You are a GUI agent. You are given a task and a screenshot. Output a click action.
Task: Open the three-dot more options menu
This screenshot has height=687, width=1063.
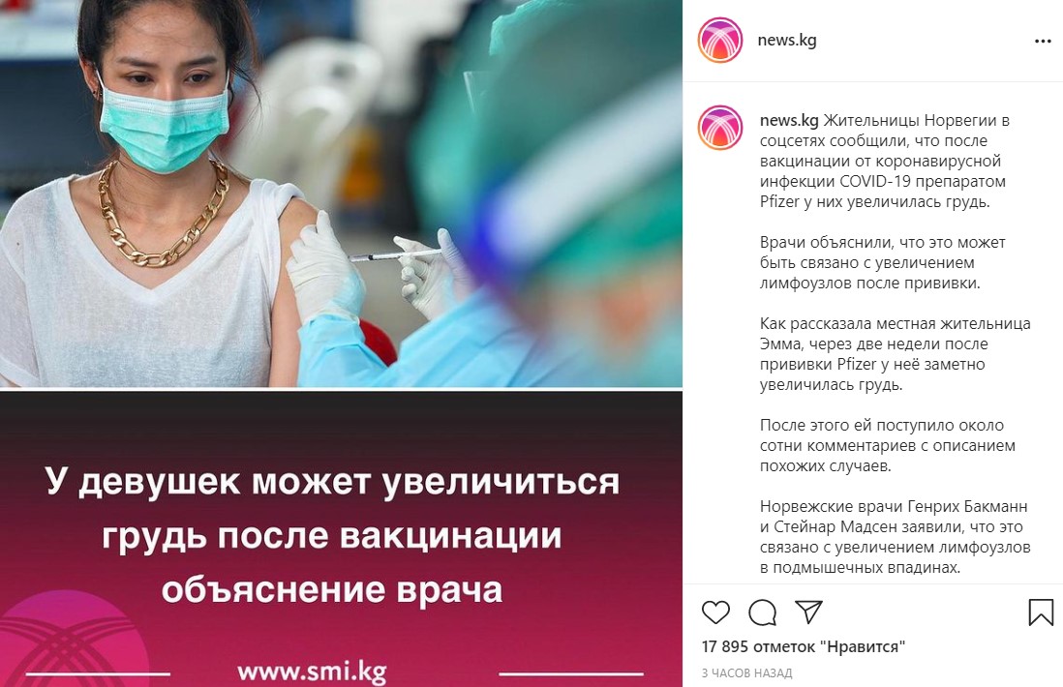(1043, 42)
